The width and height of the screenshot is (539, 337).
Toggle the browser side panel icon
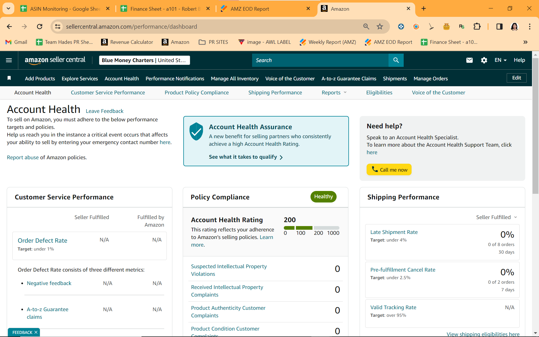point(499,26)
